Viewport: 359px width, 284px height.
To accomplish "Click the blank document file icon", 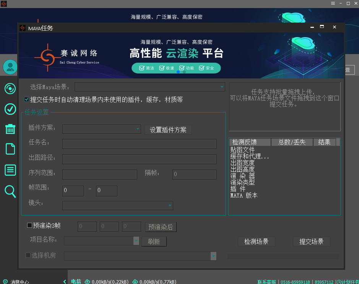I will (x=10, y=149).
